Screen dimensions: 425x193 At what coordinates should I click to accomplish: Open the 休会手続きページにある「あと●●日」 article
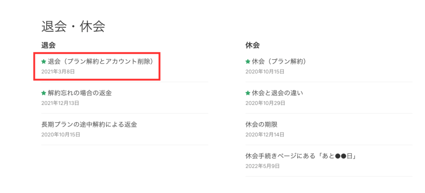tap(300, 156)
